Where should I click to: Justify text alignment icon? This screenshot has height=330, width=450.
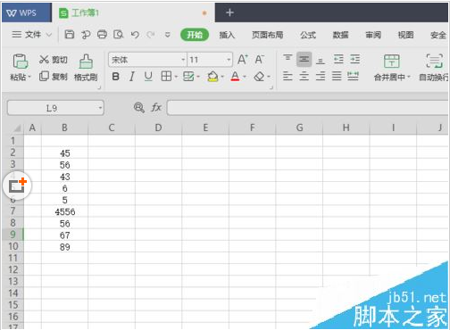(337, 76)
